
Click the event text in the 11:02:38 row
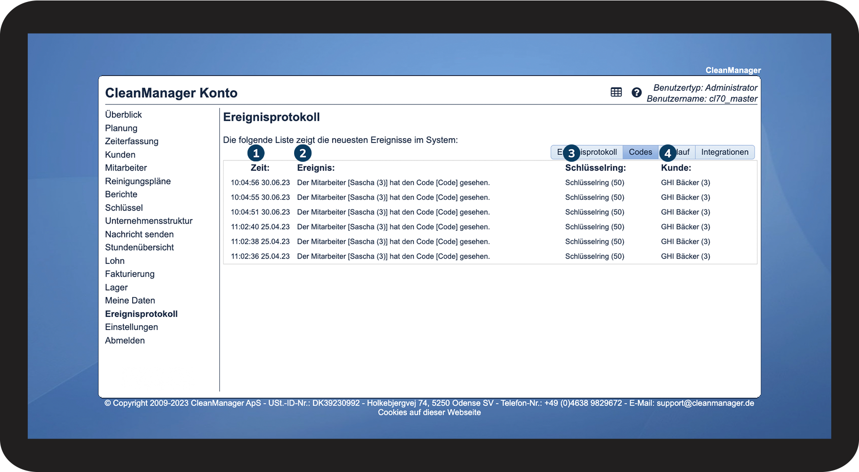click(x=393, y=242)
